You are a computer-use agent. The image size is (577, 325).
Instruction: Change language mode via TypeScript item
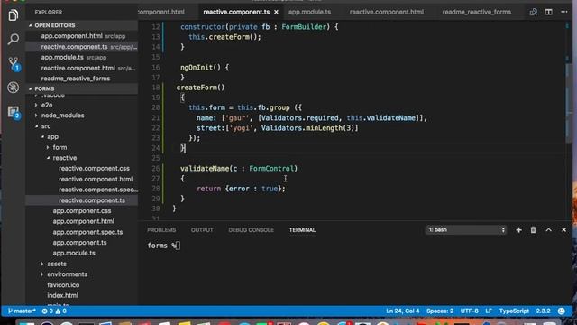coord(514,311)
